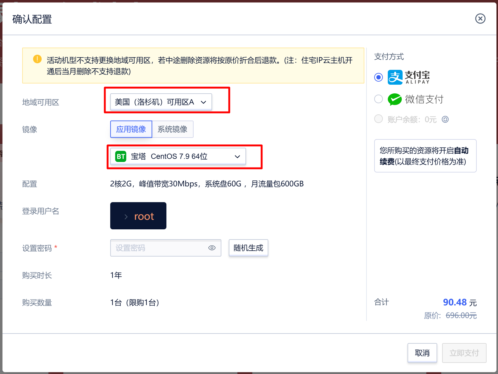Toggle password visibility eye icon
The width and height of the screenshot is (498, 374).
pos(212,248)
